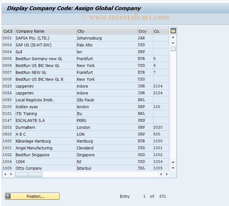
Task: Click the Itu city cell
Action: [107, 113]
